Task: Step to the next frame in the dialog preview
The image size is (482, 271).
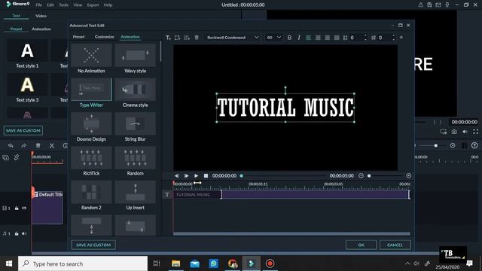Action: (186, 175)
